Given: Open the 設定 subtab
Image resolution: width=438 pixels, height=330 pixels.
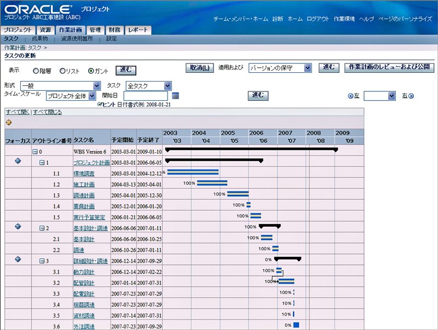Looking at the screenshot, I should click(112, 39).
